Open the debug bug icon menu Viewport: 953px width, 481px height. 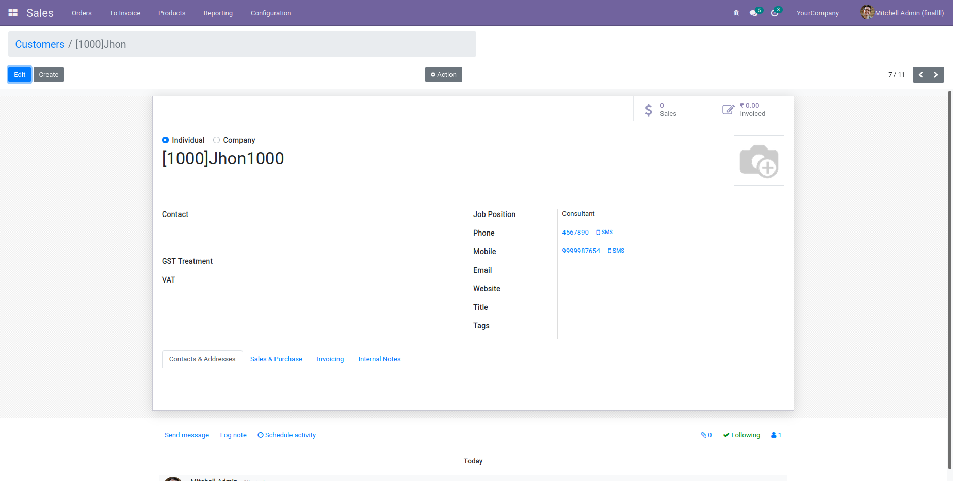click(x=736, y=13)
